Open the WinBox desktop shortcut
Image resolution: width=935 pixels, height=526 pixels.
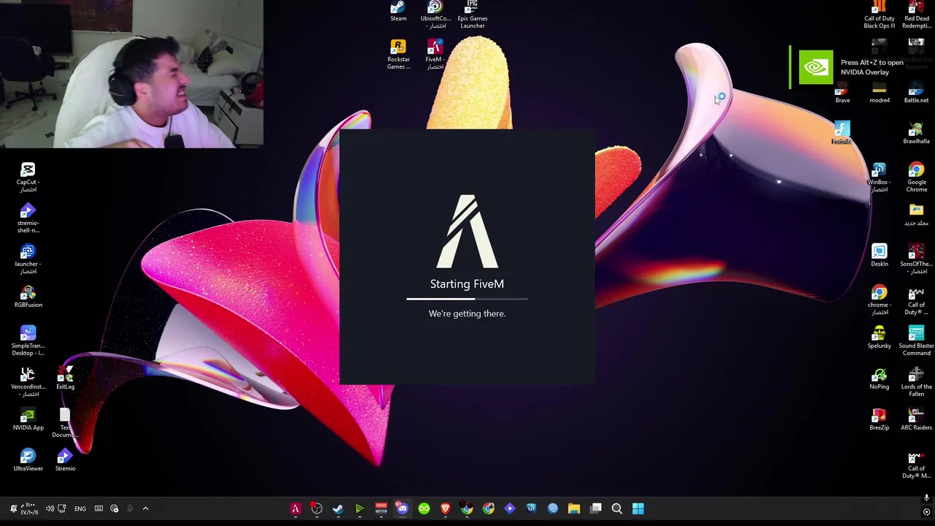click(879, 178)
